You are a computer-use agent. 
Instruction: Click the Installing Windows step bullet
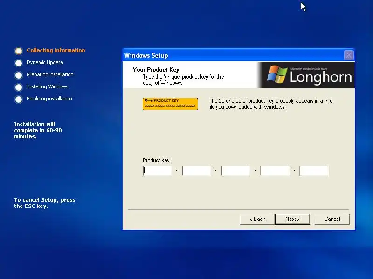point(19,87)
